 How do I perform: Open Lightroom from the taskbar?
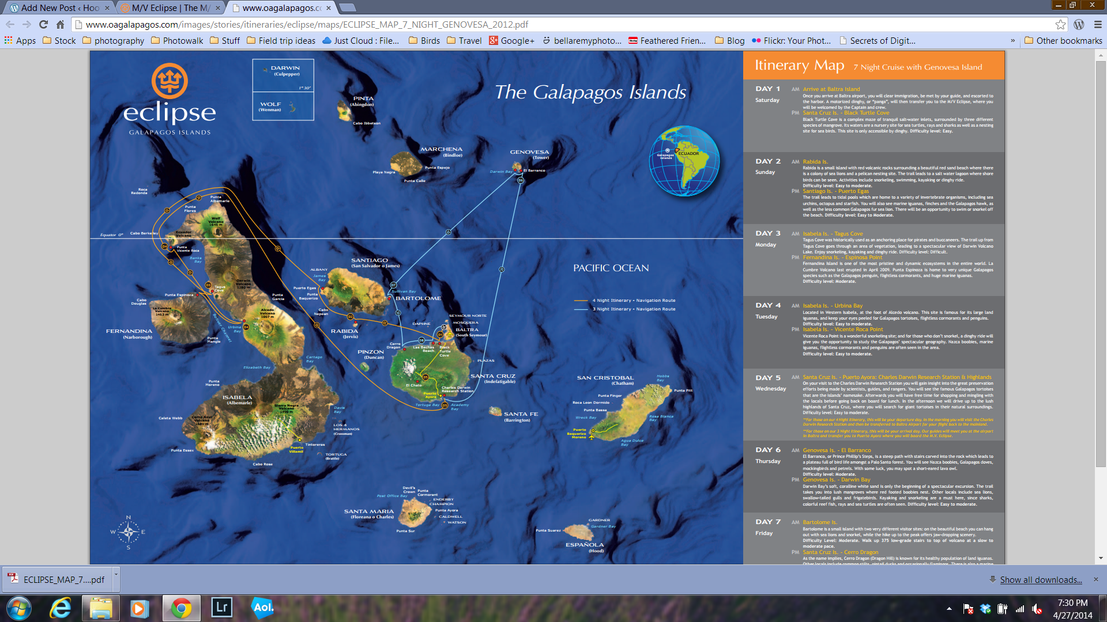click(x=221, y=608)
